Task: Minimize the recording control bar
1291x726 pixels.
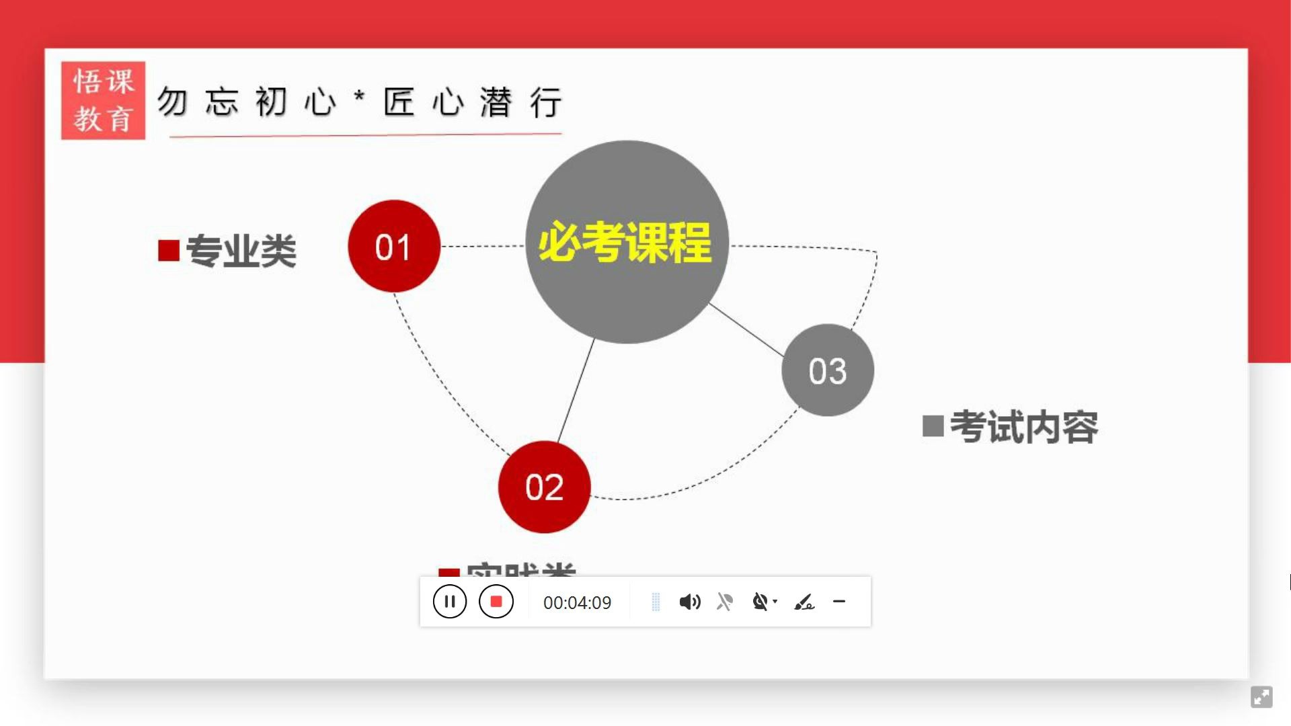Action: pyautogui.click(x=839, y=602)
